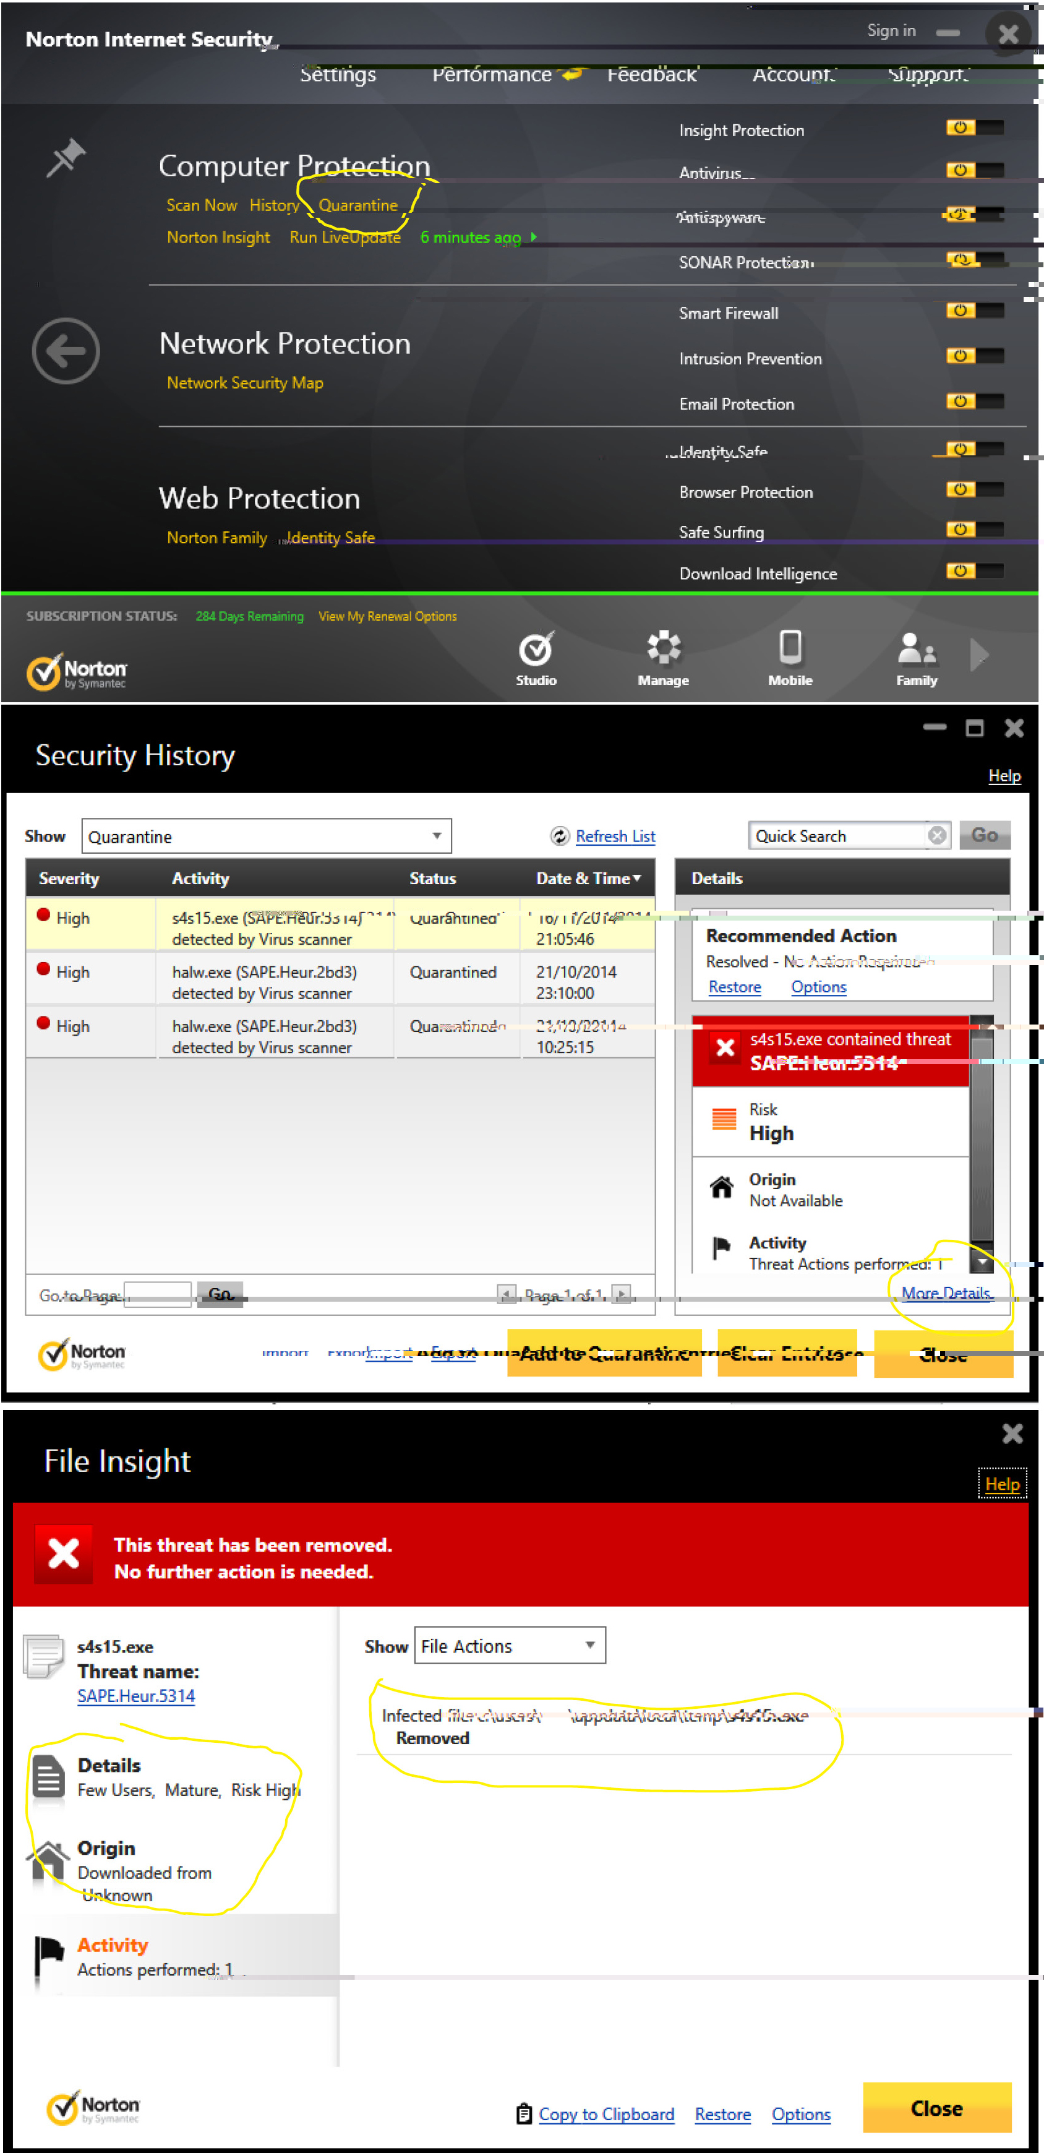Toggle Intrusion Prevention switch
The image size is (1044, 2153).
tap(975, 355)
